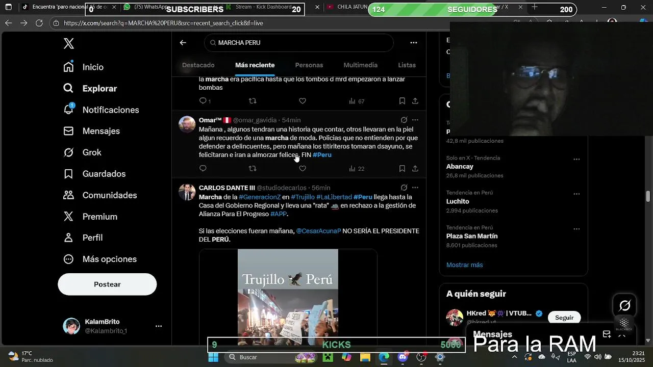Open Discord from the taskbar
Screen dimensions: 653x367
tap(403, 357)
